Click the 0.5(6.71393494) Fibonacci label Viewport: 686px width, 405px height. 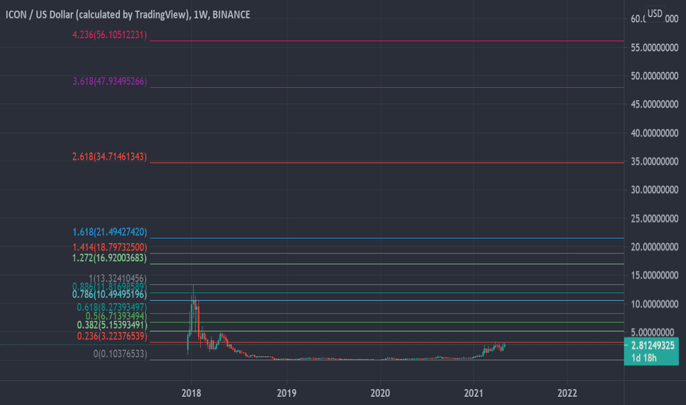[x=116, y=316]
